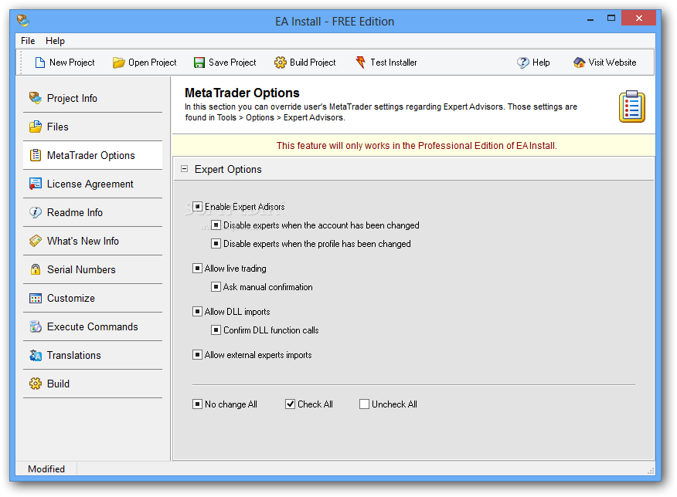The width and height of the screenshot is (677, 497).
Task: Click the New Project toolbar label
Action: [x=72, y=63]
